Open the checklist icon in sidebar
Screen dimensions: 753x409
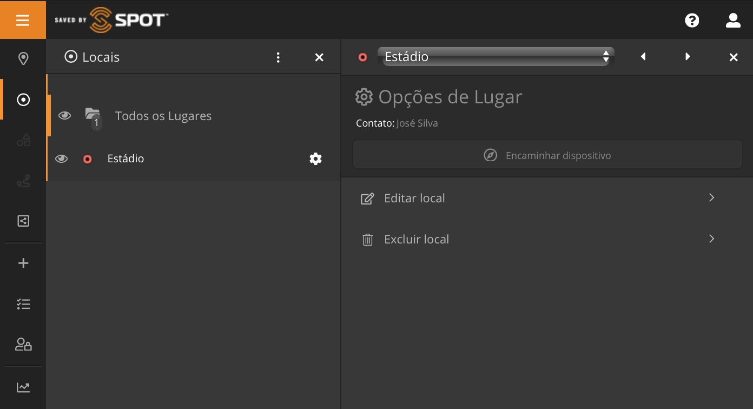tap(23, 304)
